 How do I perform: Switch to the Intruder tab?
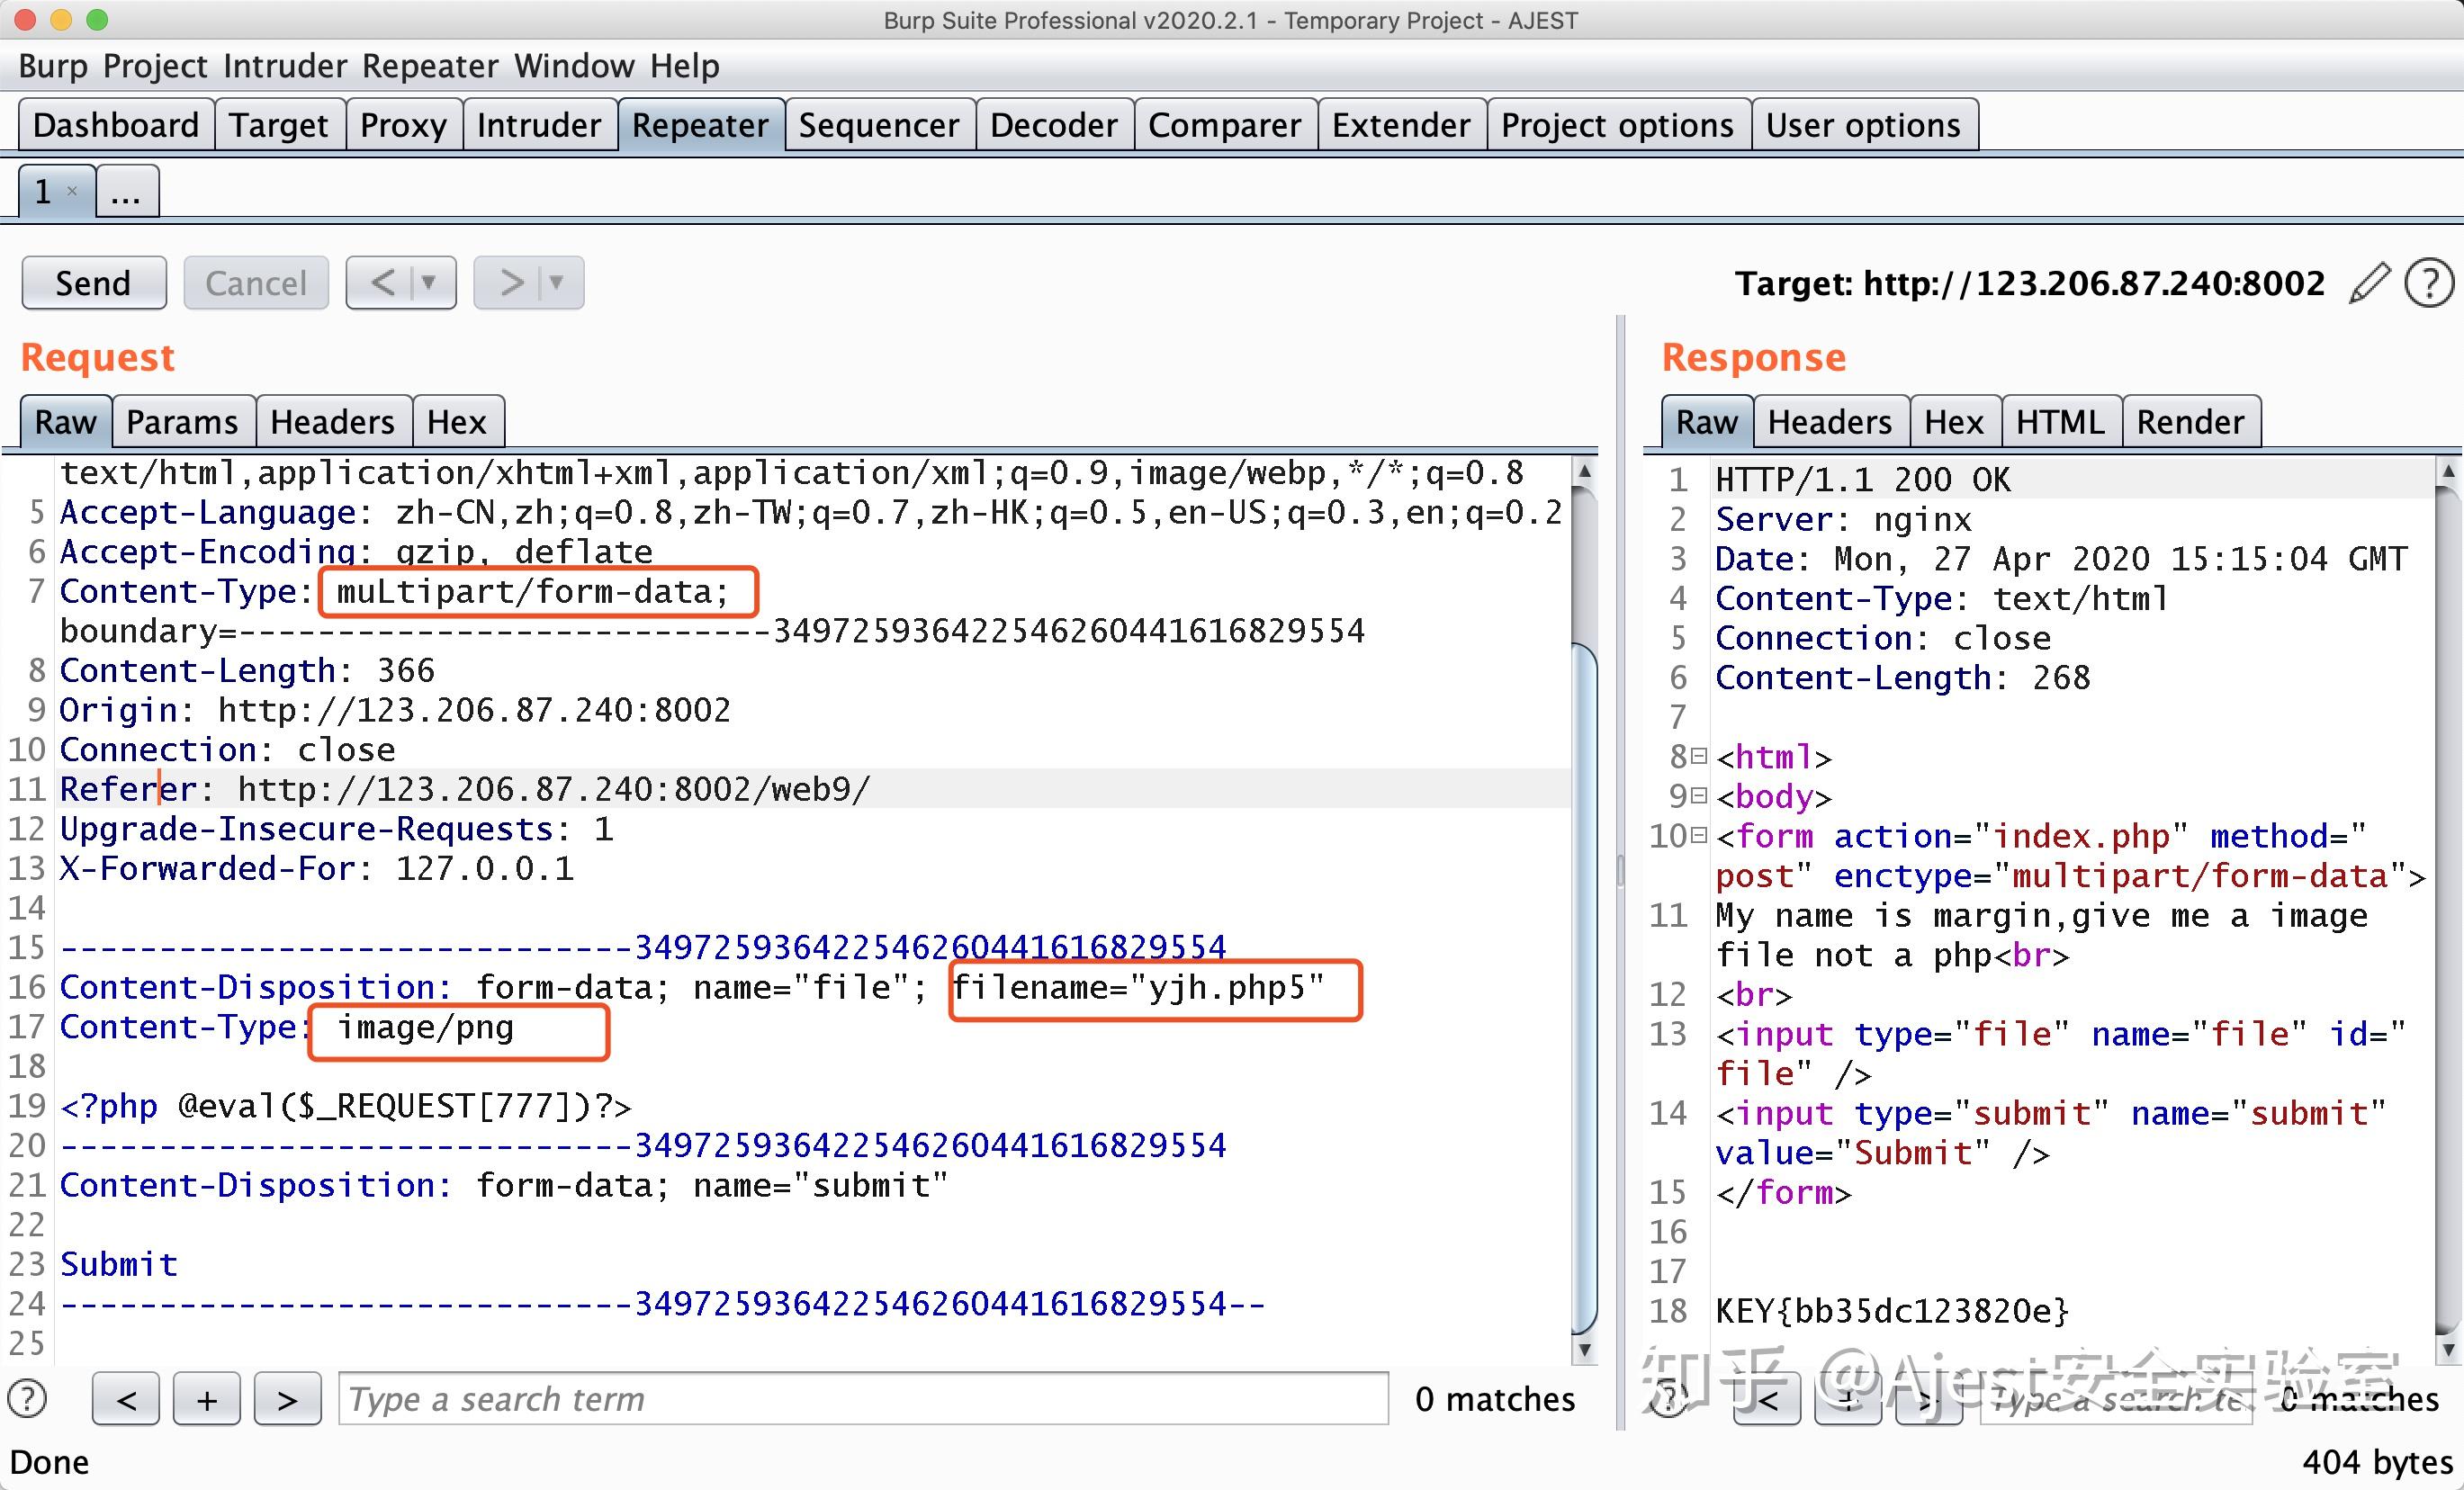pyautogui.click(x=538, y=125)
